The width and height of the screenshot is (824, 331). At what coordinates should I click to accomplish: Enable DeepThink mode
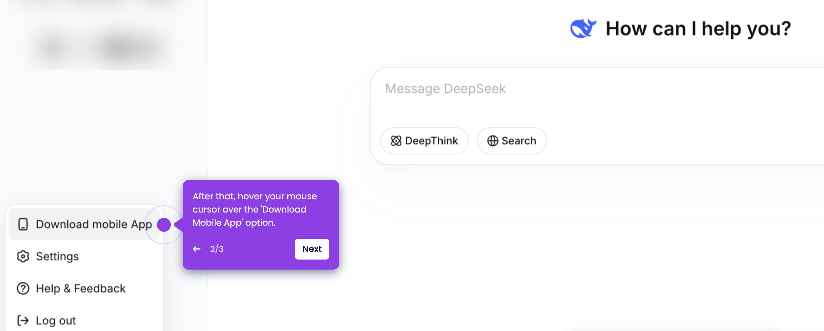(x=424, y=141)
